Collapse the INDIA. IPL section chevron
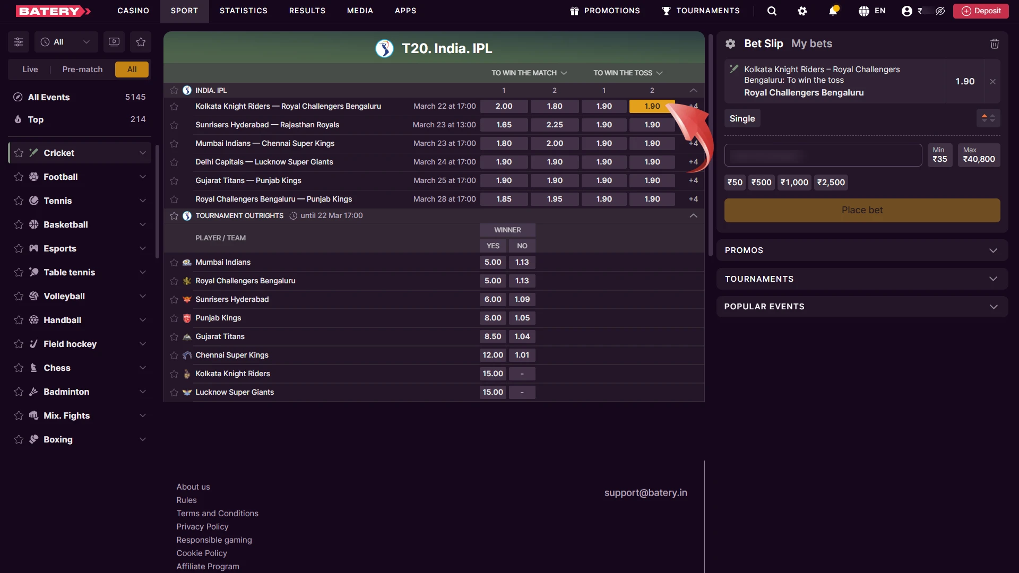The height and width of the screenshot is (573, 1019). [693, 90]
